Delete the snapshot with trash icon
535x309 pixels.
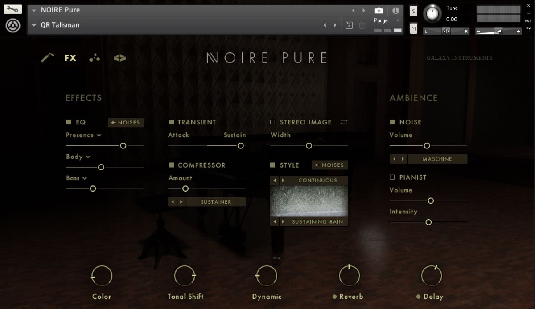[362, 25]
